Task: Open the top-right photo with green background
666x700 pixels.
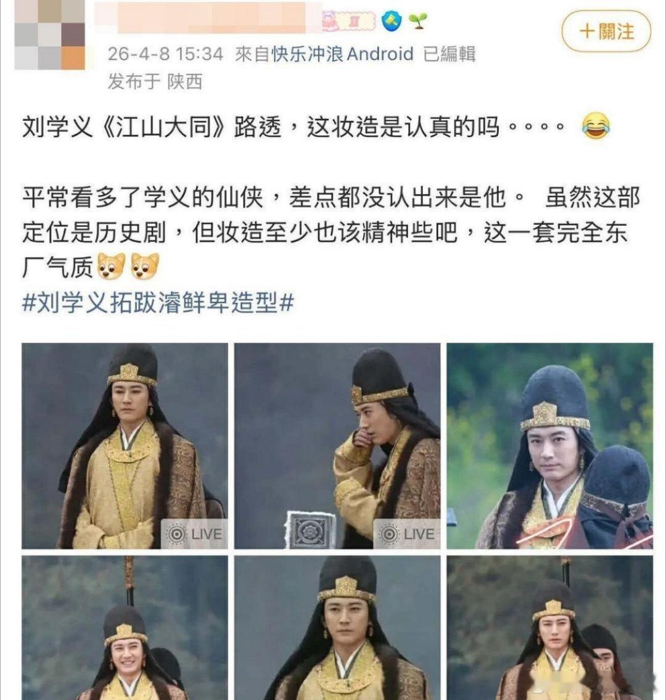Action: click(x=550, y=446)
